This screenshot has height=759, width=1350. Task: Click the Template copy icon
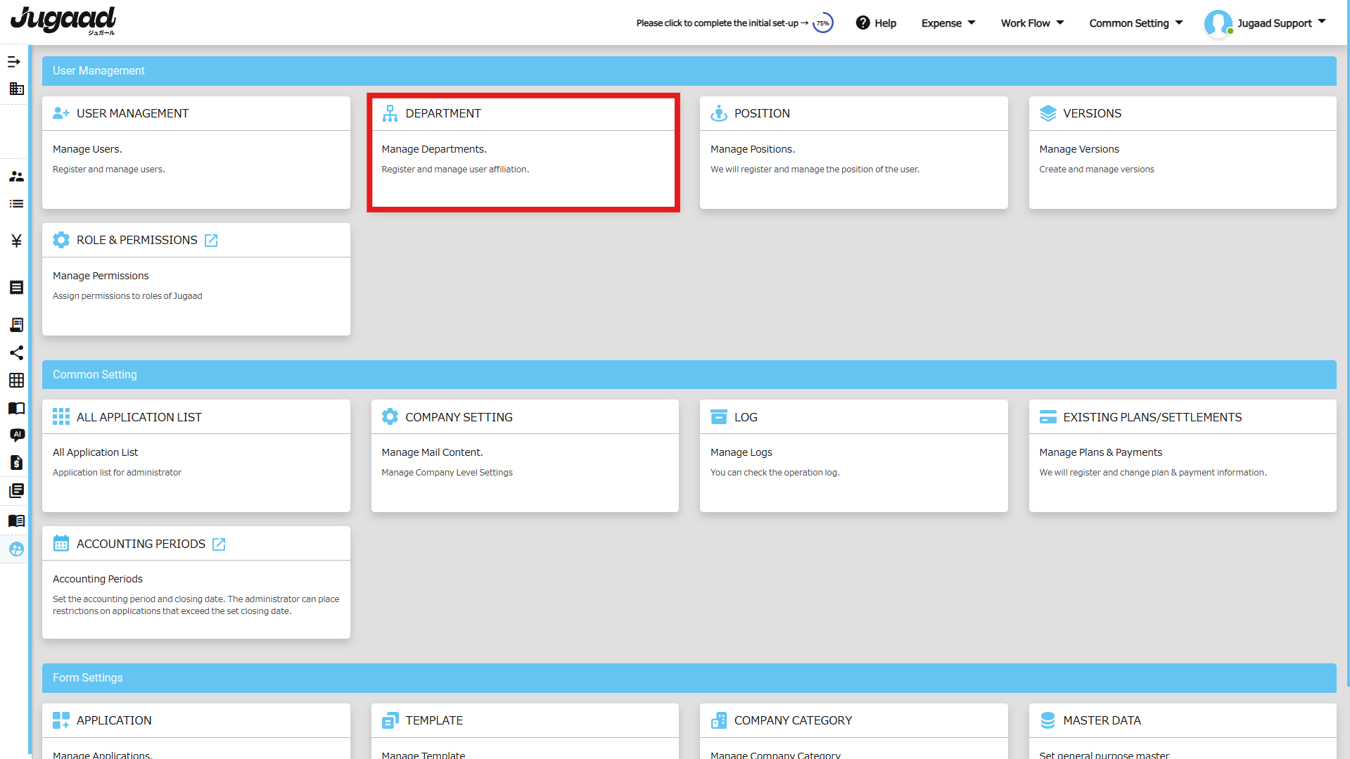[390, 720]
